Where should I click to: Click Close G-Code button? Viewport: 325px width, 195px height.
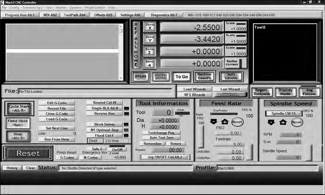56,114
